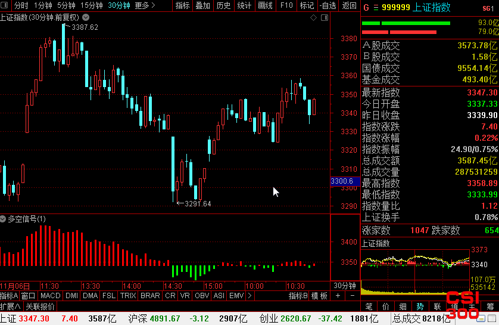
Task: Toggle -自选 watchlist button
Action: 328,5
